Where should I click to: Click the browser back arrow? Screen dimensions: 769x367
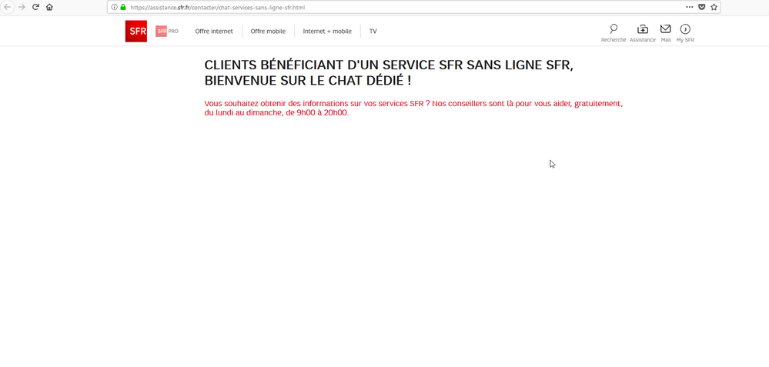8,7
